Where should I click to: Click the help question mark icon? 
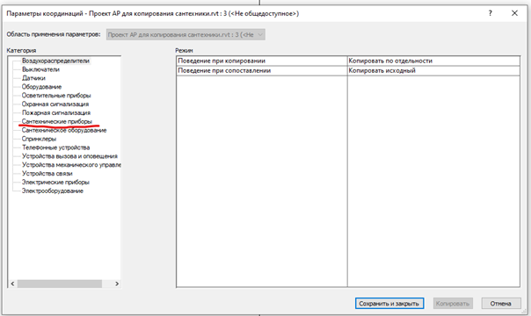click(x=490, y=13)
